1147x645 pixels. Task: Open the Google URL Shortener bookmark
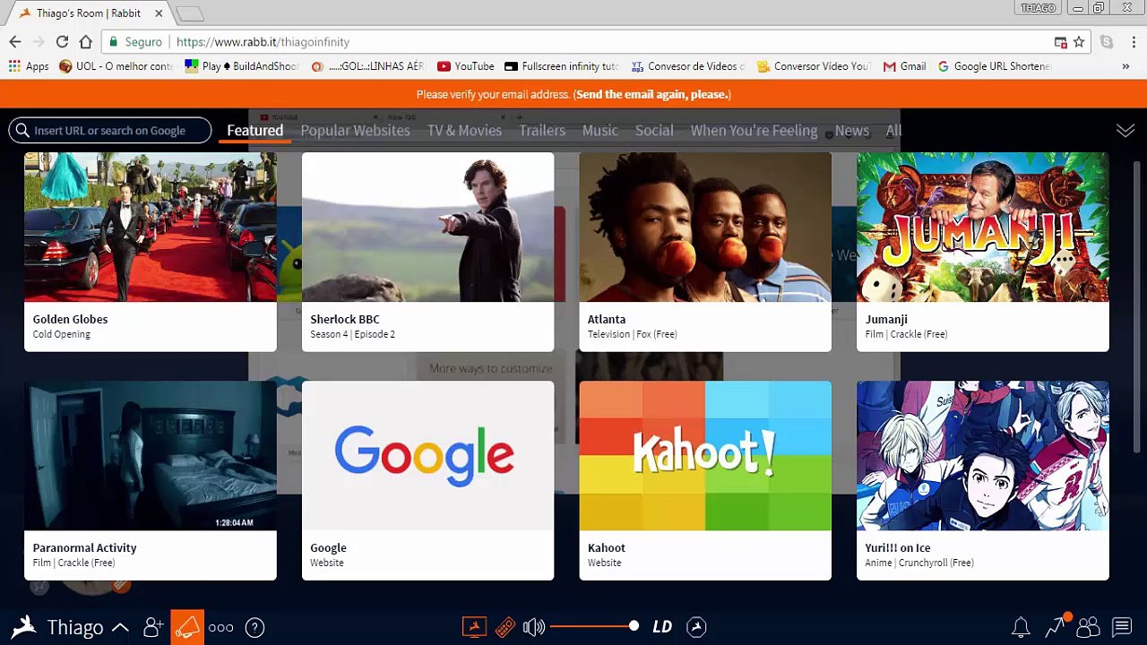(994, 66)
